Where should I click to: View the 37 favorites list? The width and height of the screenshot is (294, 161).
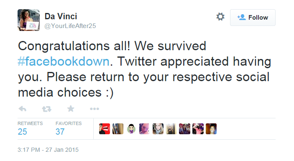pos(69,128)
